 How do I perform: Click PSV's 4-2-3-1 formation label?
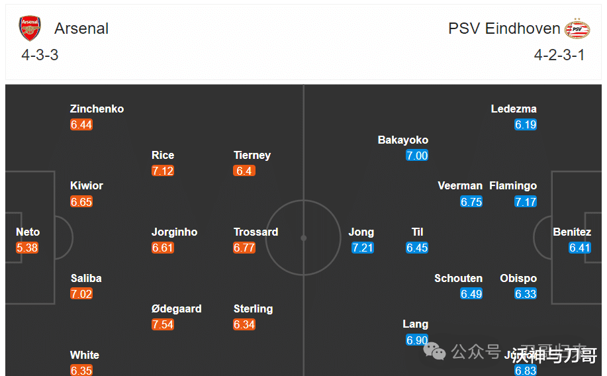coord(559,55)
